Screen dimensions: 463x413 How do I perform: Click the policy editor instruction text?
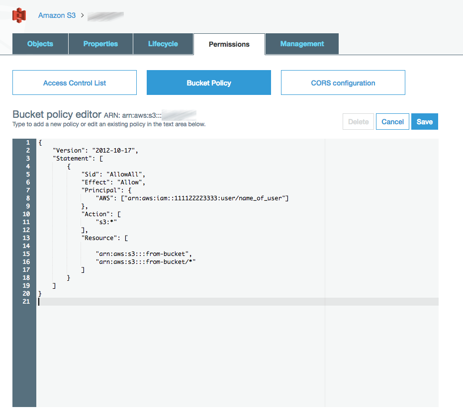(109, 124)
